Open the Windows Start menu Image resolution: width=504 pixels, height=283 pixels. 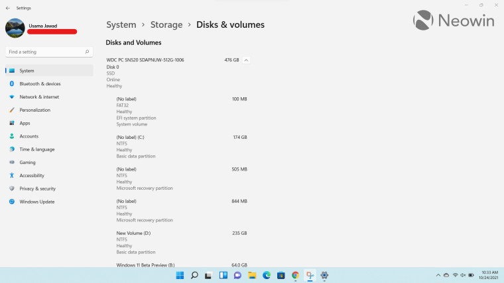tap(180, 275)
